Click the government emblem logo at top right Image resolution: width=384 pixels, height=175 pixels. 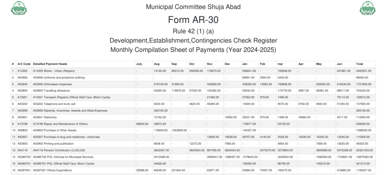[x=367, y=8]
